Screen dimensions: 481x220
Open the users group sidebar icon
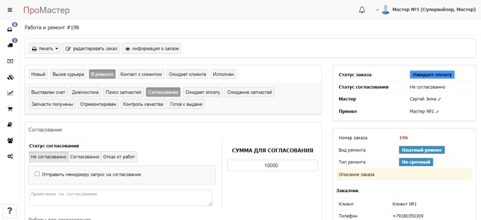[10, 140]
